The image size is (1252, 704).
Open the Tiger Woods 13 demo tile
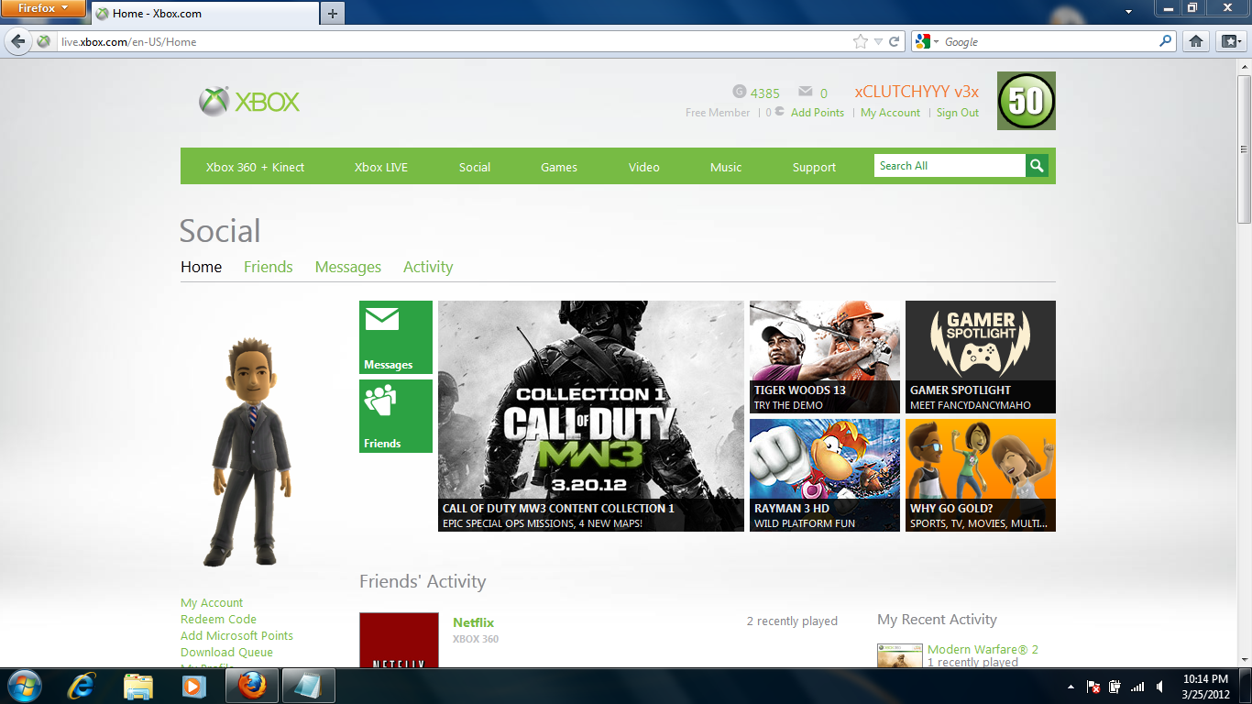[x=825, y=357]
